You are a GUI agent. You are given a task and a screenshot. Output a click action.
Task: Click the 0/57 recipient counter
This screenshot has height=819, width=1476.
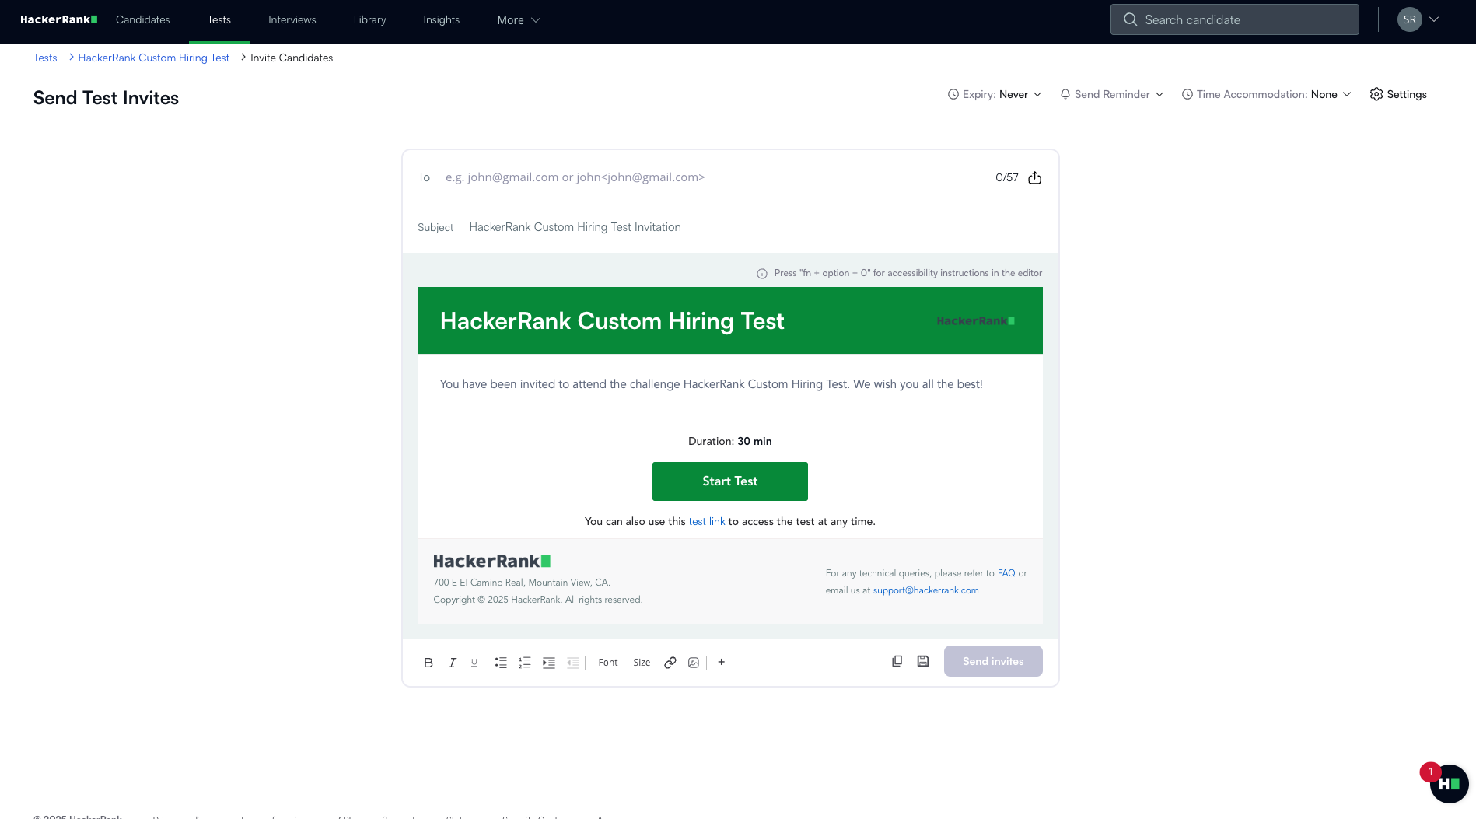[x=1007, y=177]
